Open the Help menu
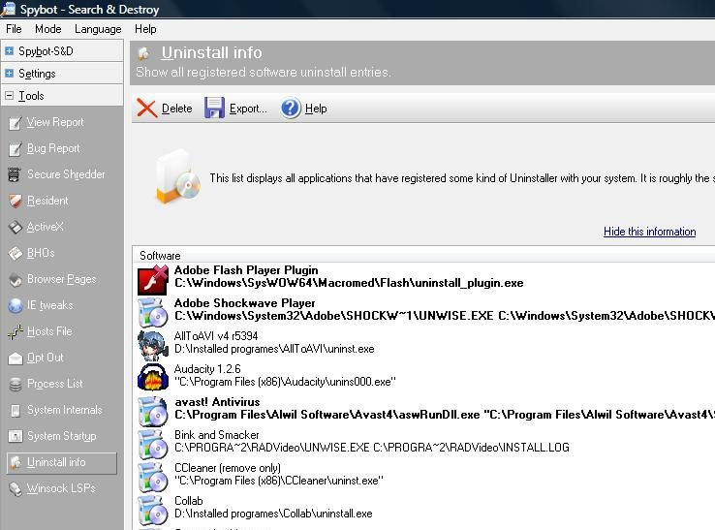715x530 pixels. pos(145,29)
